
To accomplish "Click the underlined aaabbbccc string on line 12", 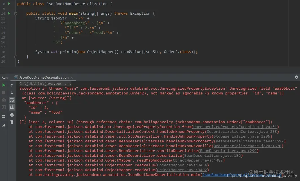I will click(x=75, y=23).
